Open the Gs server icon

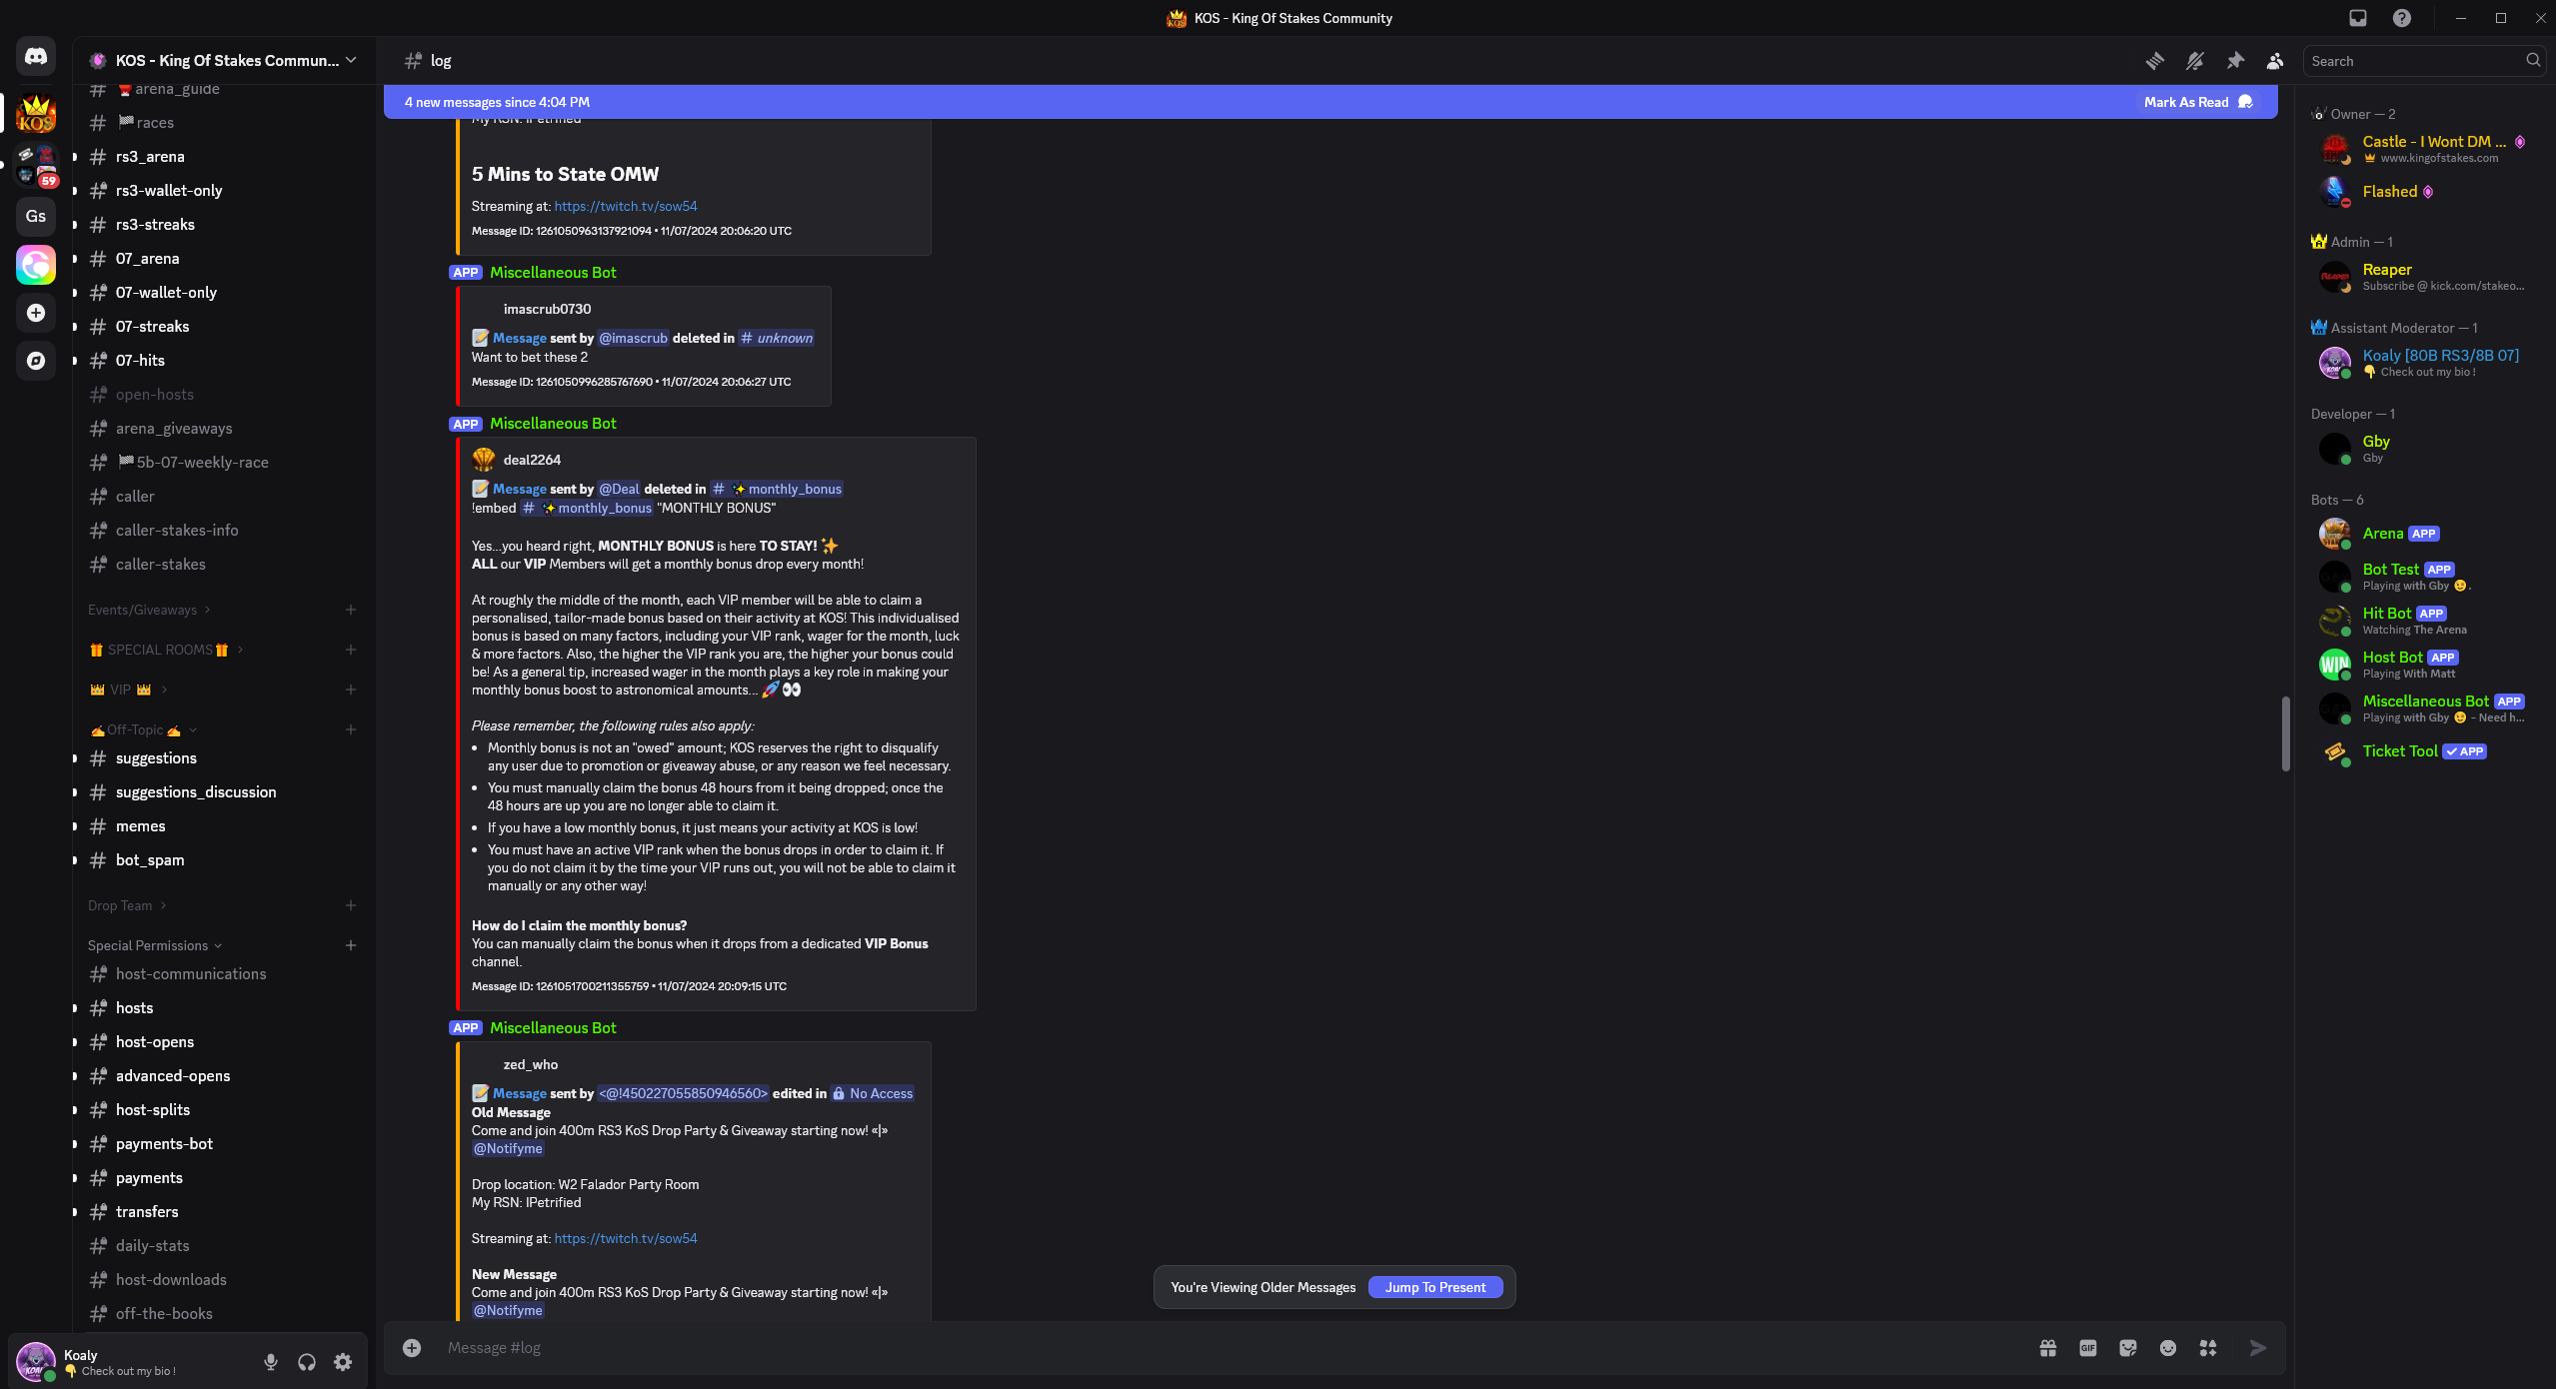click(36, 216)
